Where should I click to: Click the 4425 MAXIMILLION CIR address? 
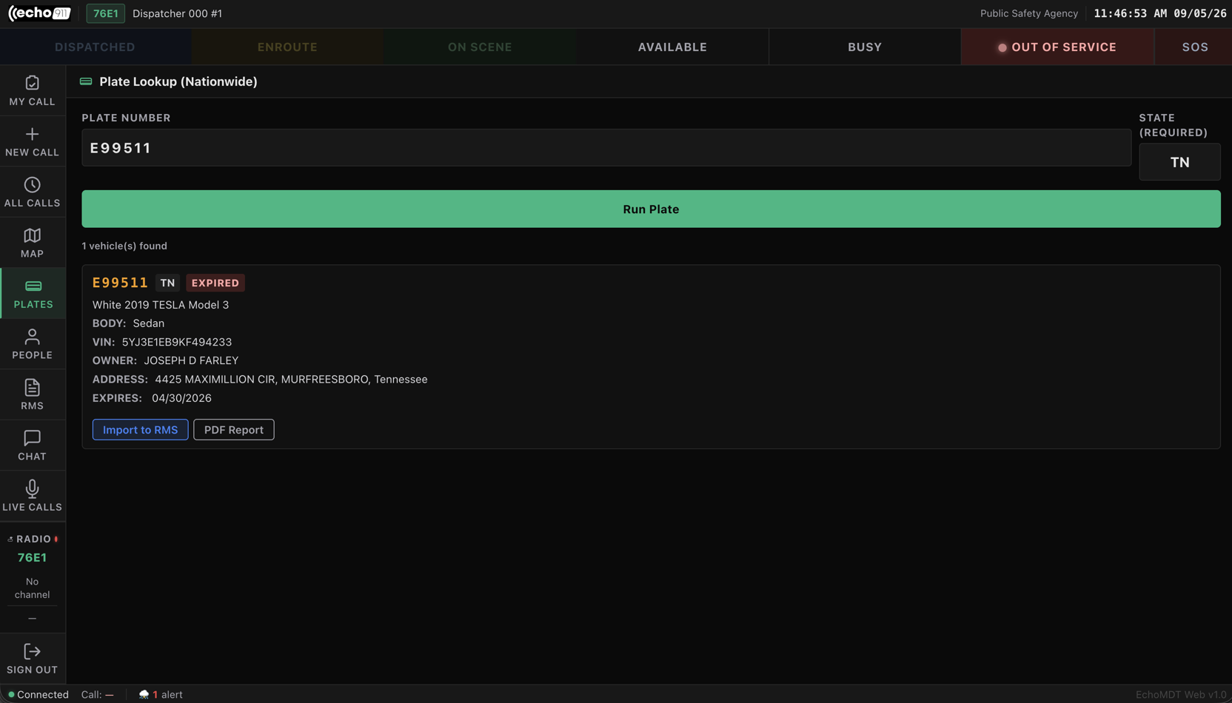291,379
